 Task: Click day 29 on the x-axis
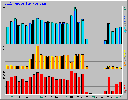click(x=112, y=97)
